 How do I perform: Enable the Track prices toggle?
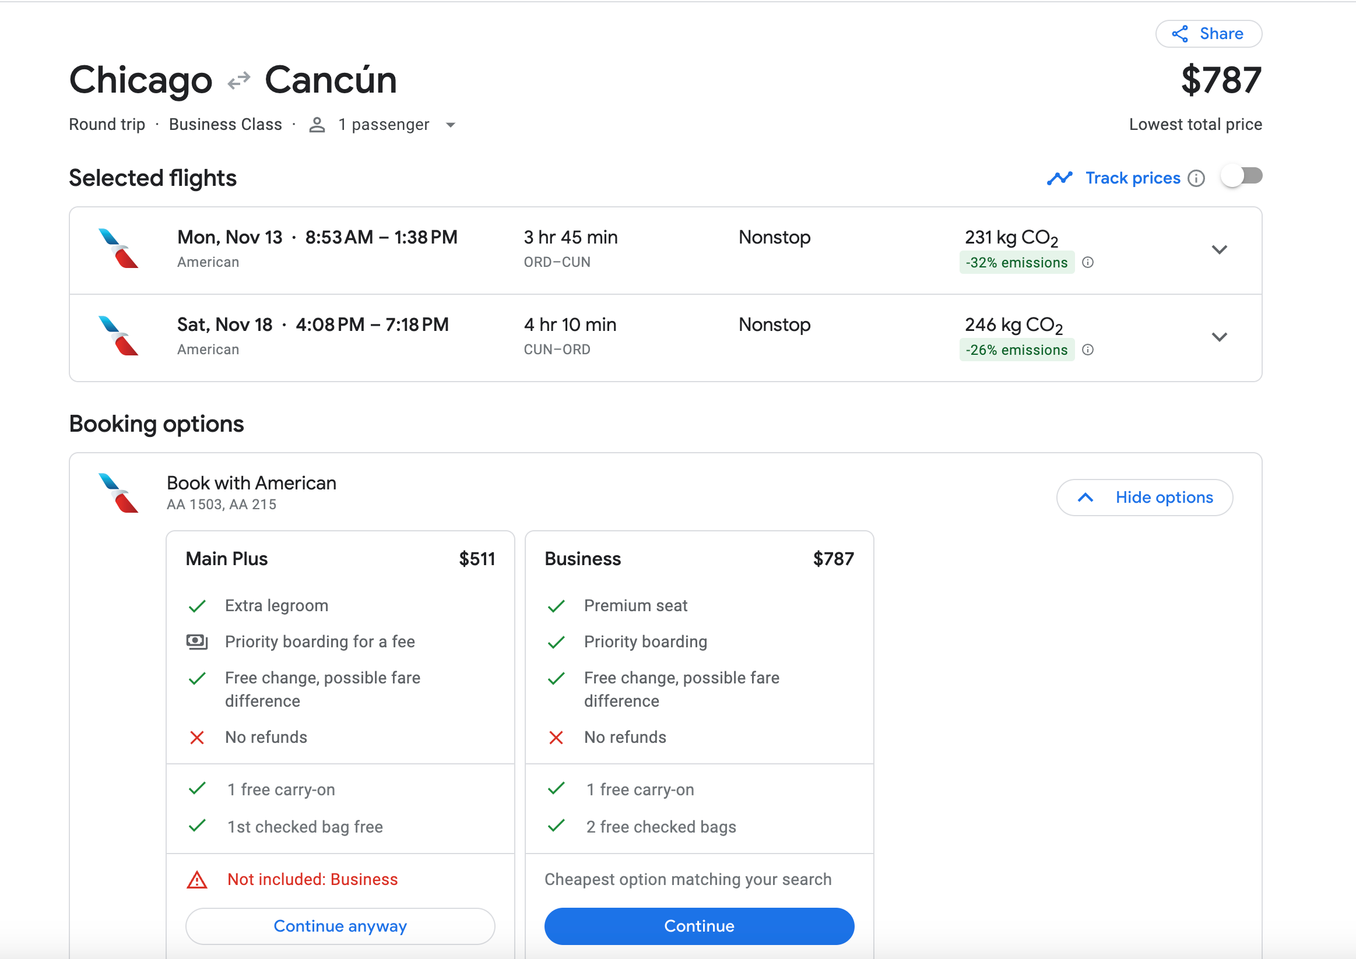pyautogui.click(x=1241, y=177)
